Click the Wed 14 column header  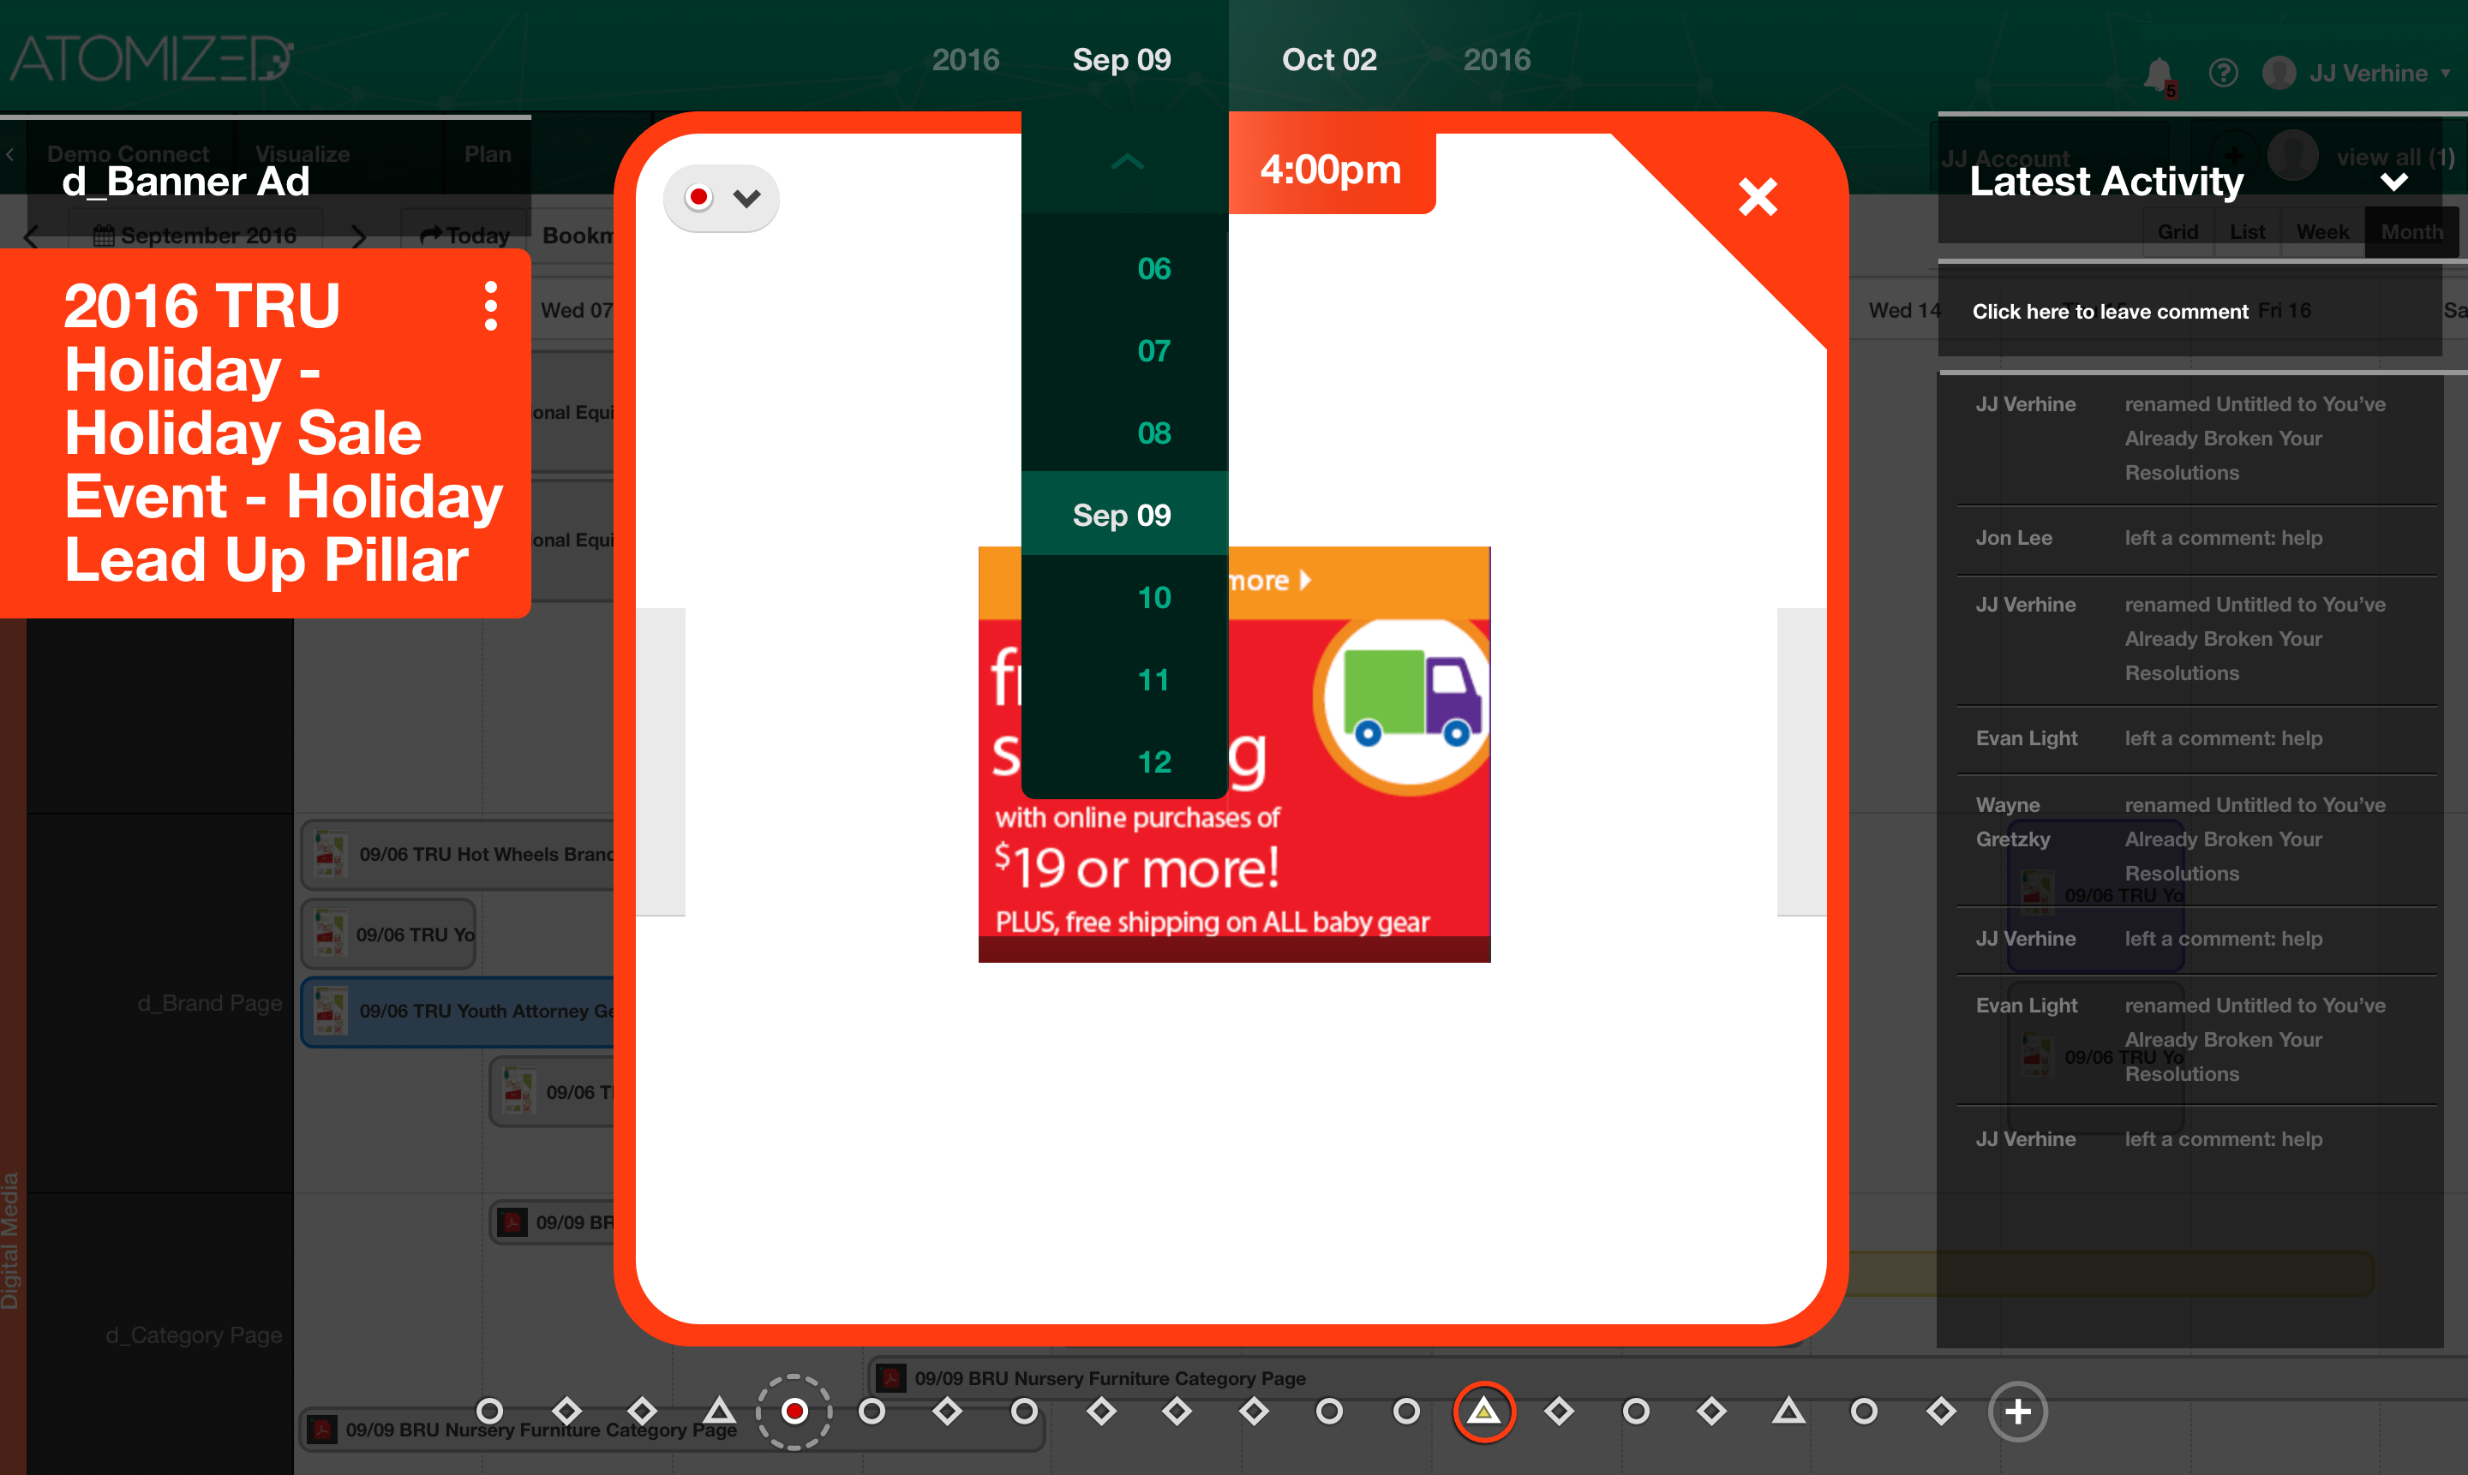click(1903, 310)
